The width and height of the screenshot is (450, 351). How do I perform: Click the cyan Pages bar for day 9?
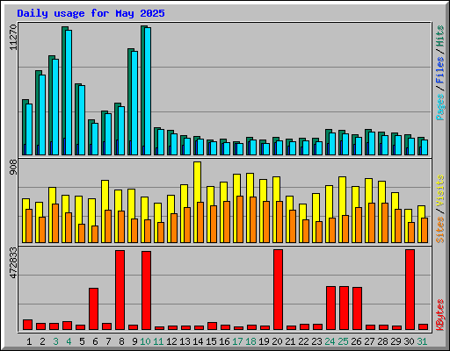[x=134, y=103]
